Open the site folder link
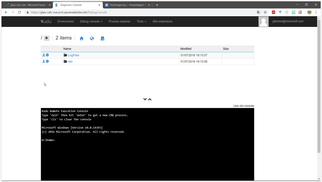Image resolution: width=322 pixels, height=182 pixels. click(70, 62)
